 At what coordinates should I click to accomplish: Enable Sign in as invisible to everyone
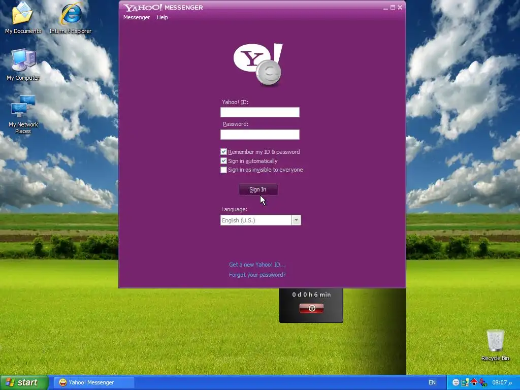[223, 170]
